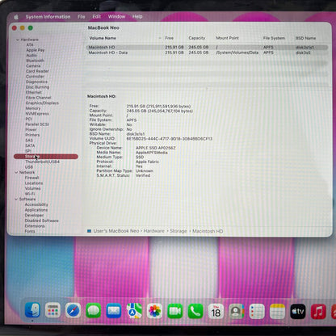The image size is (336, 336).
Task: Click Hardware in the bottom path bar
Action: click(x=153, y=231)
